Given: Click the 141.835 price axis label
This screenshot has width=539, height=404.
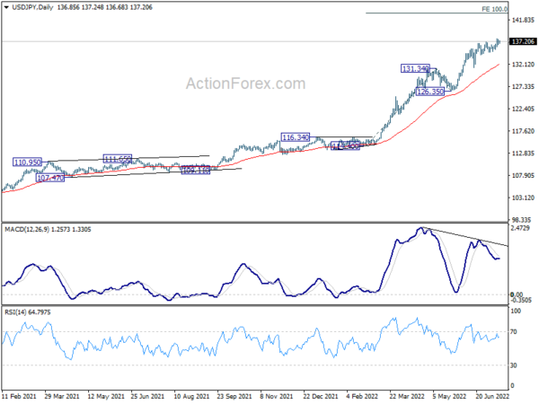Looking at the screenshot, I should tap(523, 21).
